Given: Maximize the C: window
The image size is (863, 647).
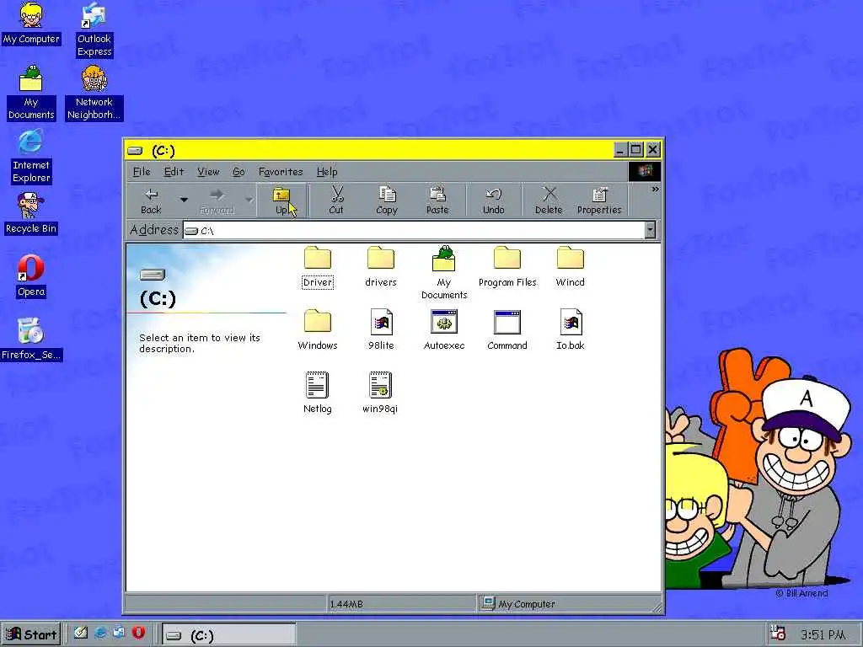Looking at the screenshot, I should point(636,150).
